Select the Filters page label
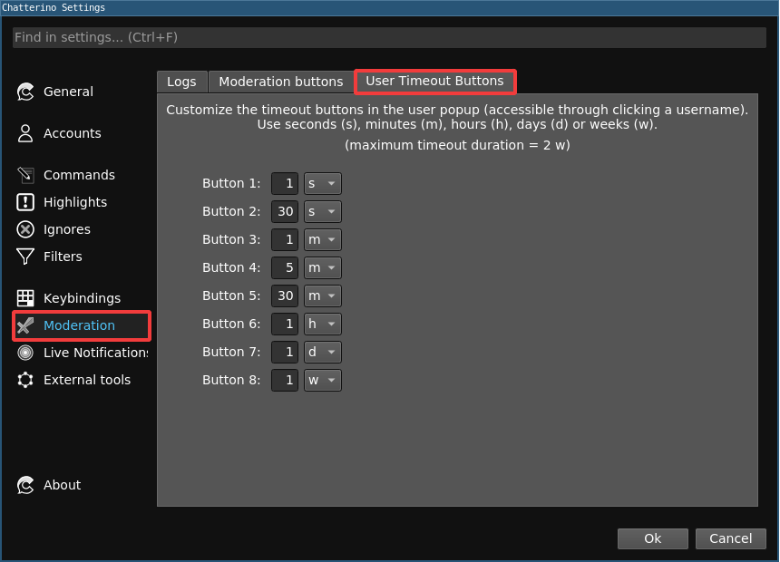Viewport: 780px width, 562px height. [x=63, y=257]
